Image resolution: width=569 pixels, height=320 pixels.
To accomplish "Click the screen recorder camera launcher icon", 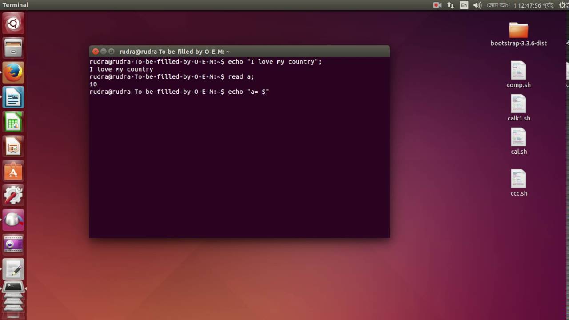I will click(13, 244).
